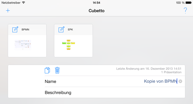This screenshot has height=104, width=193.
Task: Tap the Wi-Fi status icon
Action: coord(24,3)
